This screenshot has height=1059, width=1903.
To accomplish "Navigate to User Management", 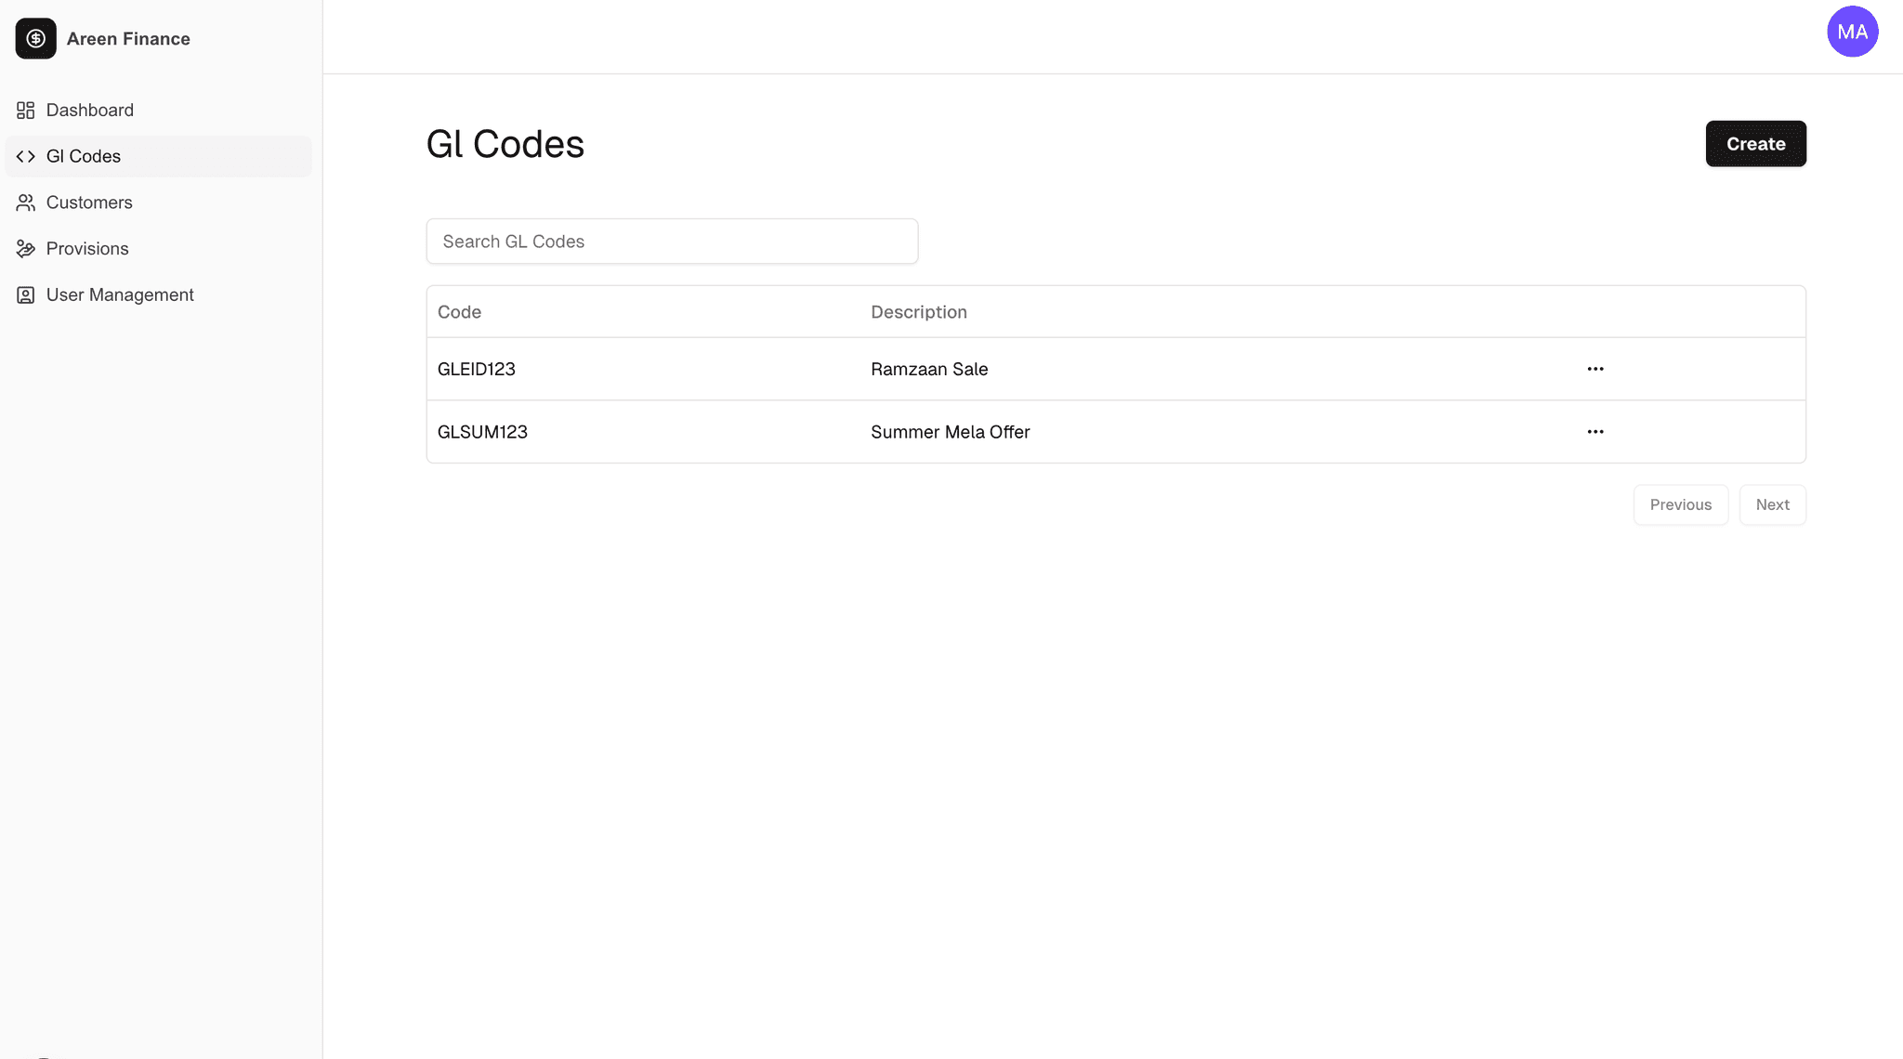I will tap(119, 294).
